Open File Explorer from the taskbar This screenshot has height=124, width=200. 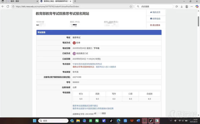click(x=78, y=121)
